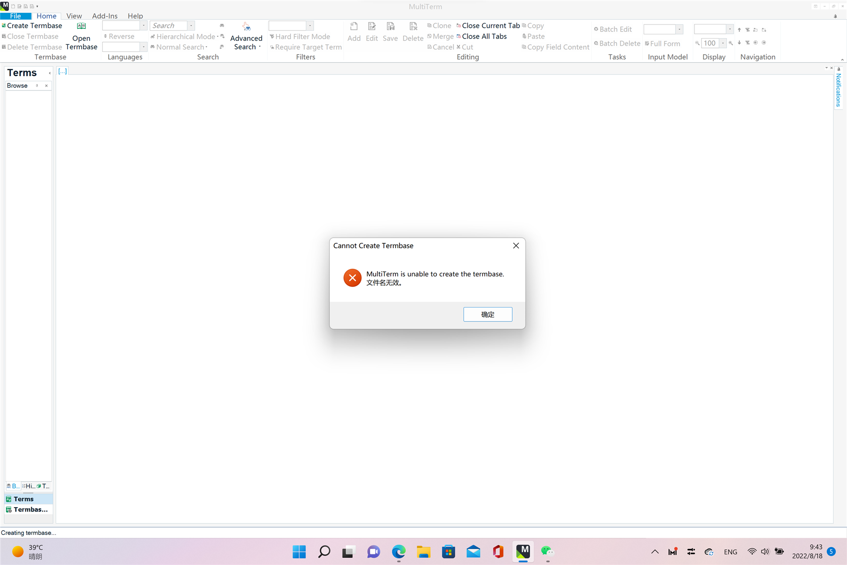Click Create Termbase in the ribbon
This screenshot has height=565, width=847.
click(32, 26)
